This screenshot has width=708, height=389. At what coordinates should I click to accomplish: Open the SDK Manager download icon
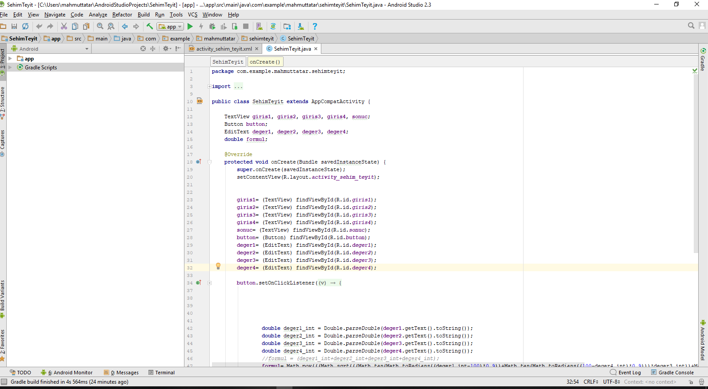point(300,27)
